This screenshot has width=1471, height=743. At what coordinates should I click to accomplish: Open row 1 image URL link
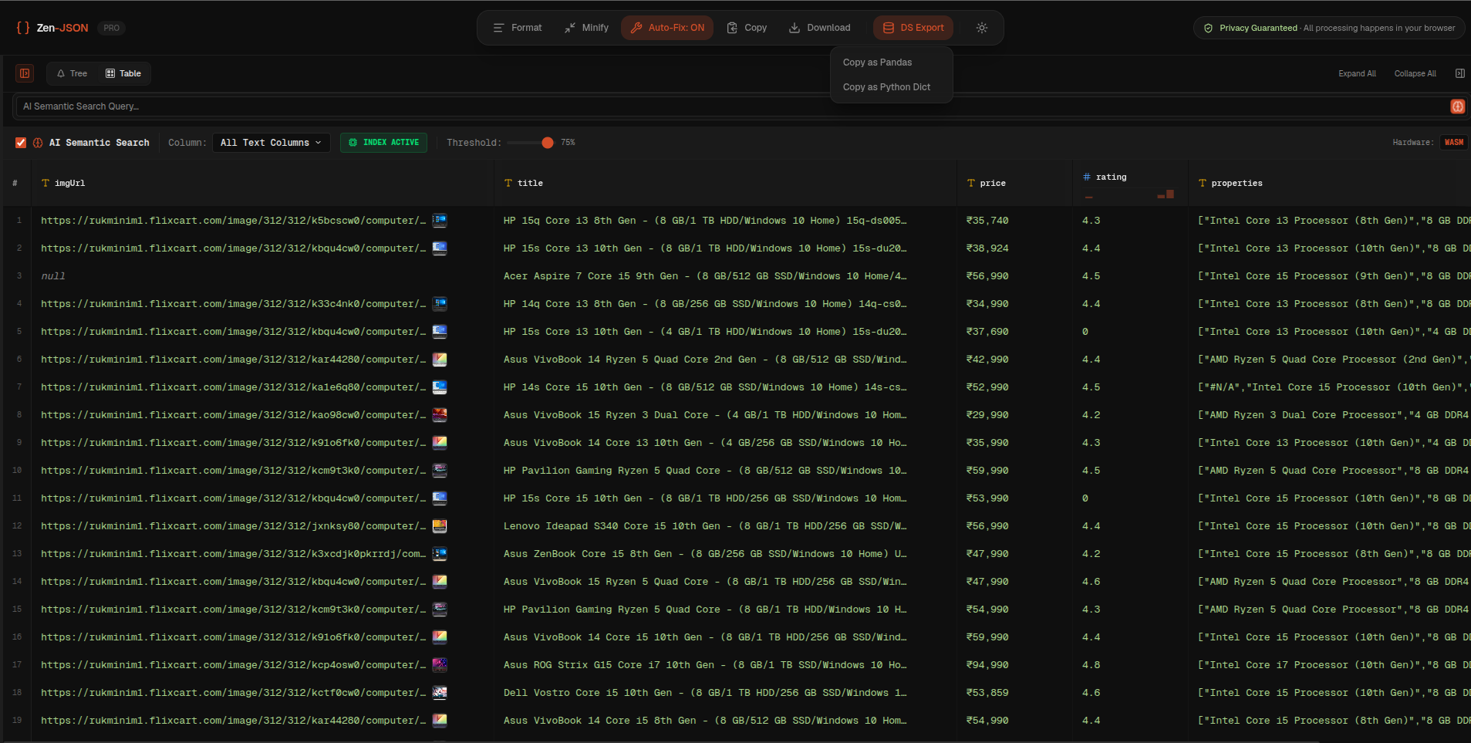click(233, 221)
